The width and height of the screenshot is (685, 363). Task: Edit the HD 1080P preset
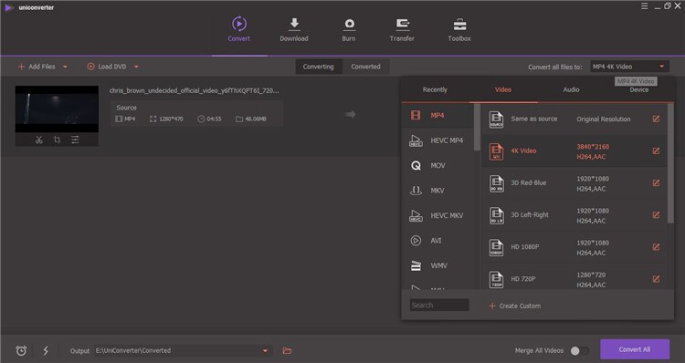point(656,247)
